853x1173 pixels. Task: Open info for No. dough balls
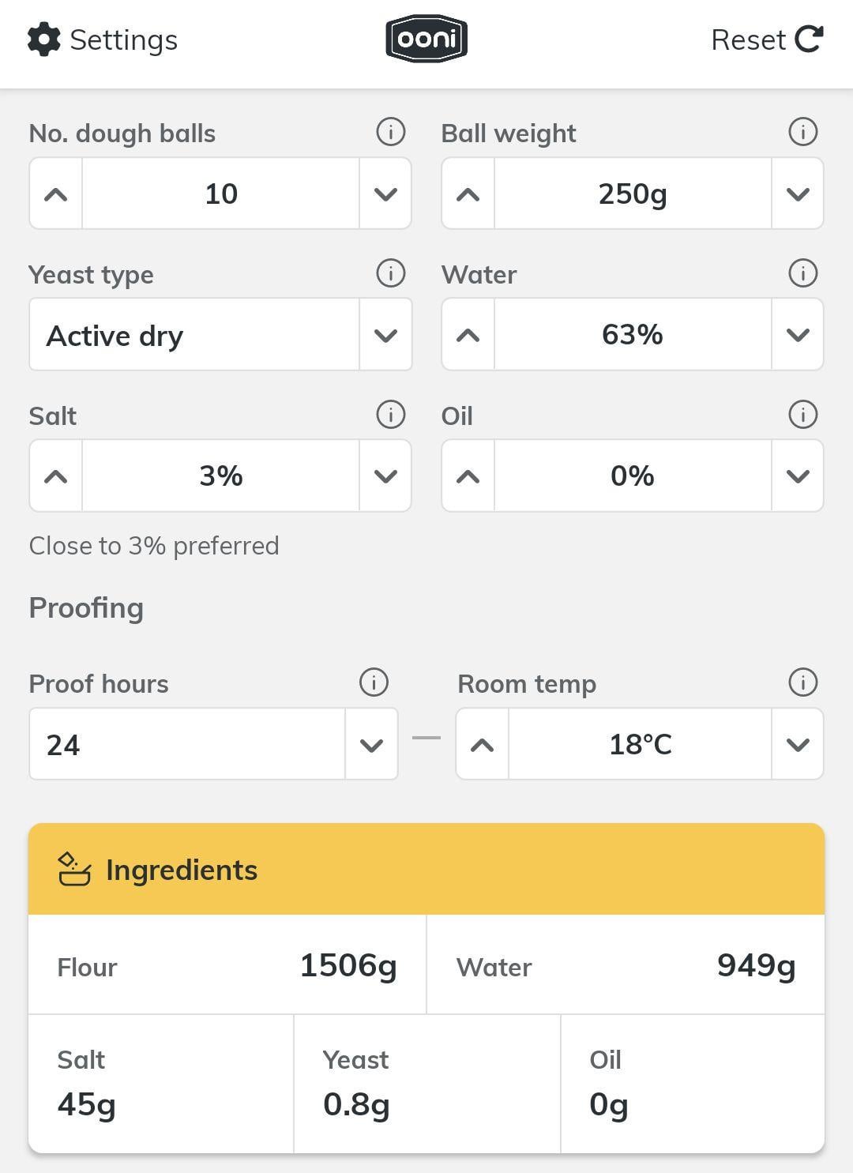click(x=390, y=132)
